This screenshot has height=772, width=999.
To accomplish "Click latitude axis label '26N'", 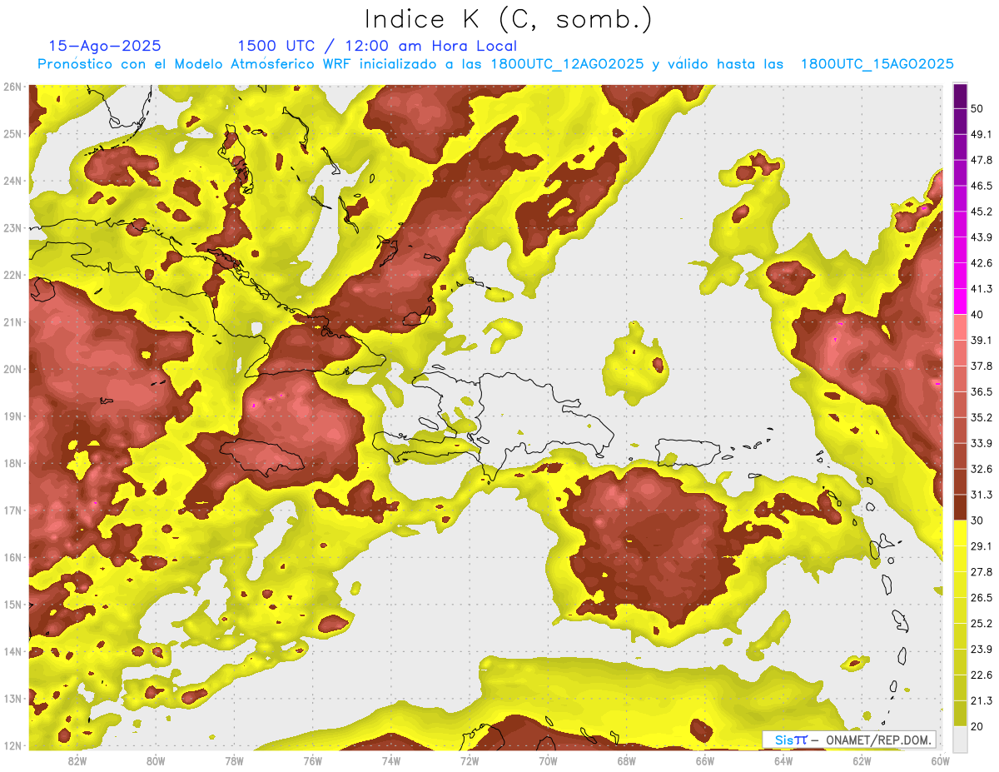I will click(x=12, y=87).
